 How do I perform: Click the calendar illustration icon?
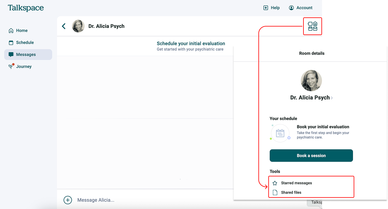pyautogui.click(x=280, y=133)
